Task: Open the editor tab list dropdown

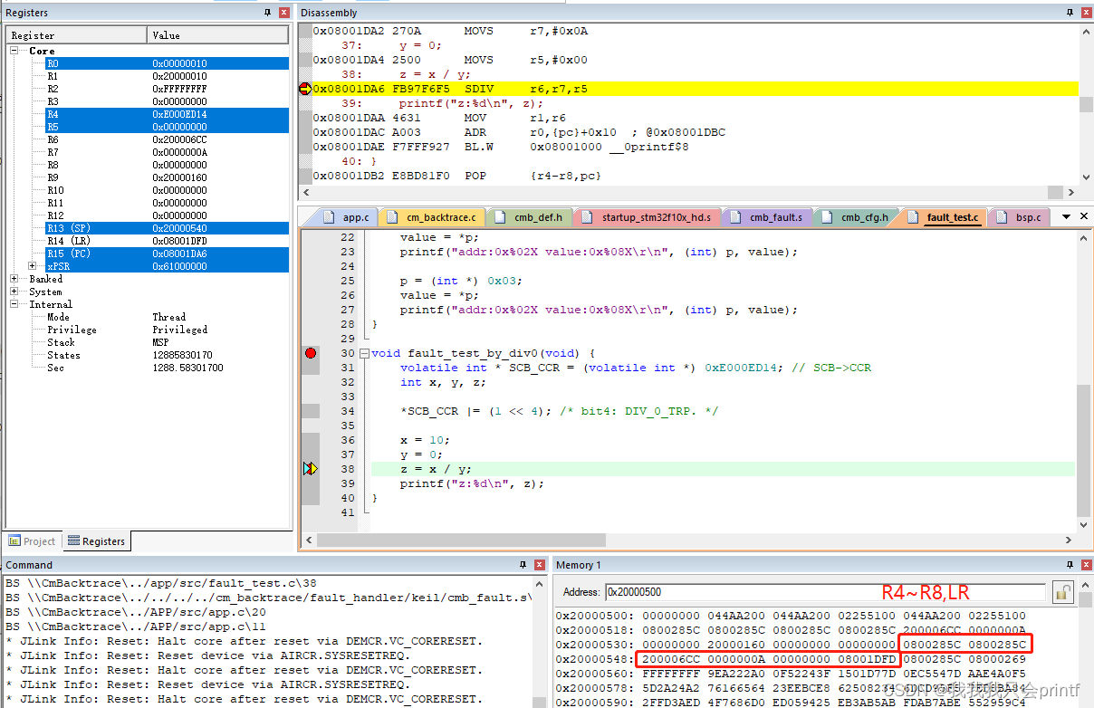Action: click(1066, 217)
